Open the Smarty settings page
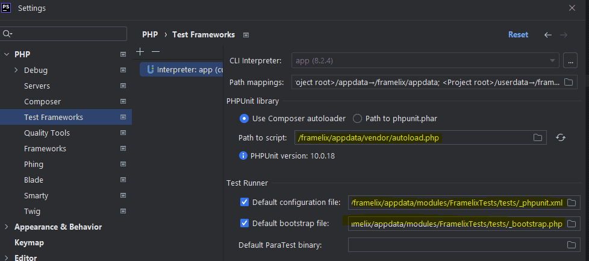Screen dimensions: 589x261 click(36, 195)
